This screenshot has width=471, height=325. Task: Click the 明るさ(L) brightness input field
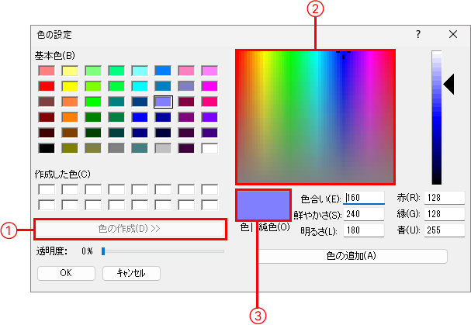364,230
